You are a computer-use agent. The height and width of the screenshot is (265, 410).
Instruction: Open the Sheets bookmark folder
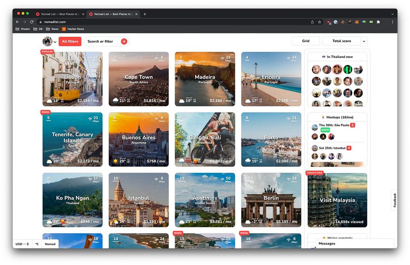tap(23, 29)
